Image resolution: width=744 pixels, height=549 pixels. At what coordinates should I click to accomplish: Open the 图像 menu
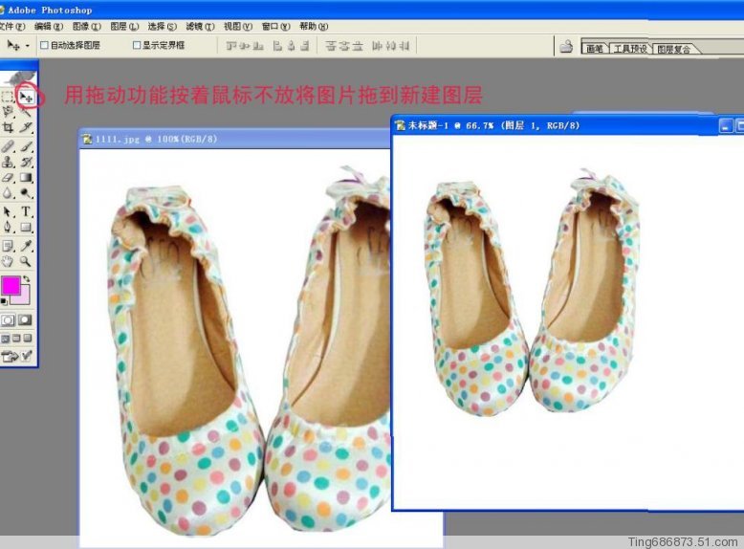point(86,26)
